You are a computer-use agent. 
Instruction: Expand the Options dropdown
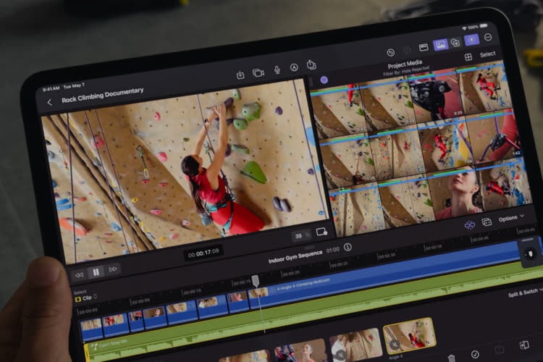pyautogui.click(x=511, y=218)
